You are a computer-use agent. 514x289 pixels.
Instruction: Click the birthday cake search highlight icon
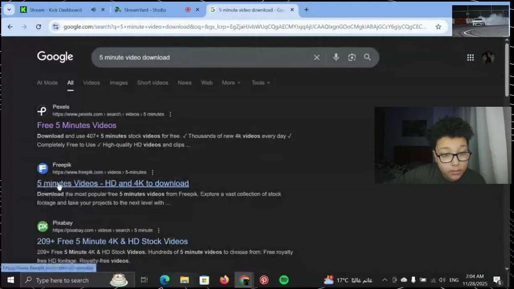pos(119,280)
